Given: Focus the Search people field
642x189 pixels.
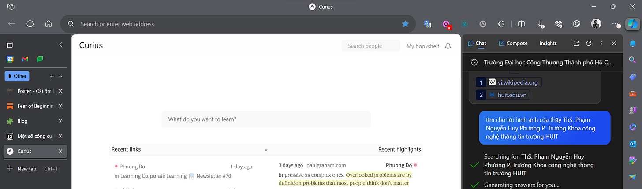Looking at the screenshot, I should pyautogui.click(x=371, y=46).
